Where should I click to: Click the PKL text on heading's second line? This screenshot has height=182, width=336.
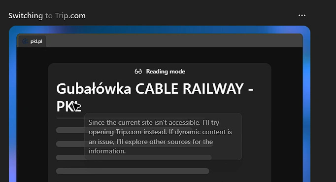[68, 107]
